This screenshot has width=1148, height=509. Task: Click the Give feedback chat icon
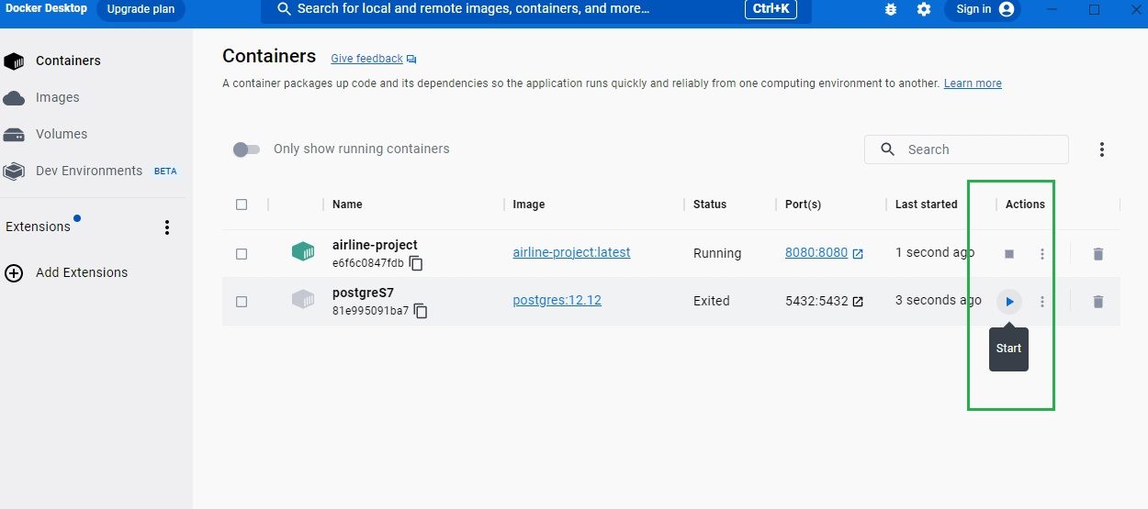pyautogui.click(x=411, y=59)
